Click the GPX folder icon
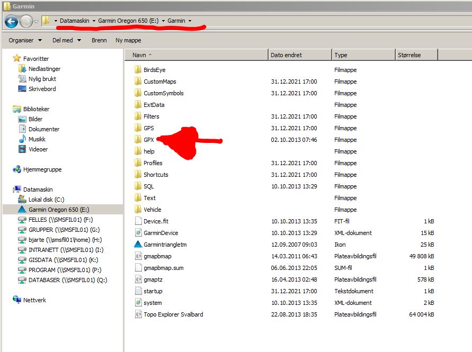The height and width of the screenshot is (352, 472). point(138,140)
